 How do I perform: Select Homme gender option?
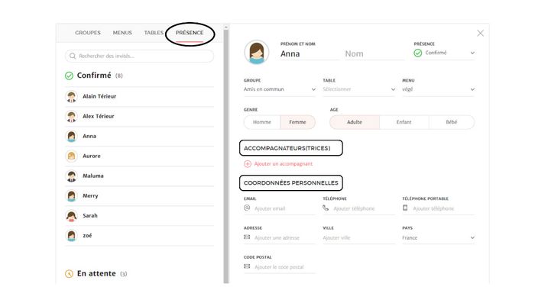click(x=262, y=122)
